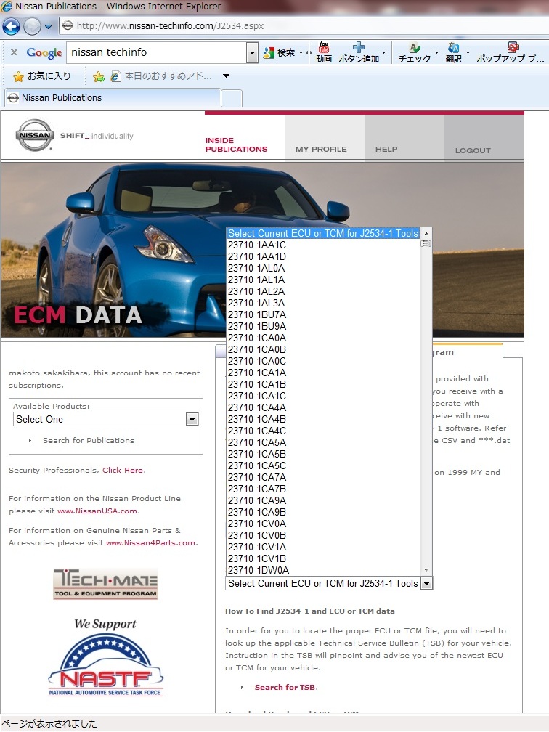Choose 23710 1CA7A from the list
549x732 pixels.
pos(323,478)
